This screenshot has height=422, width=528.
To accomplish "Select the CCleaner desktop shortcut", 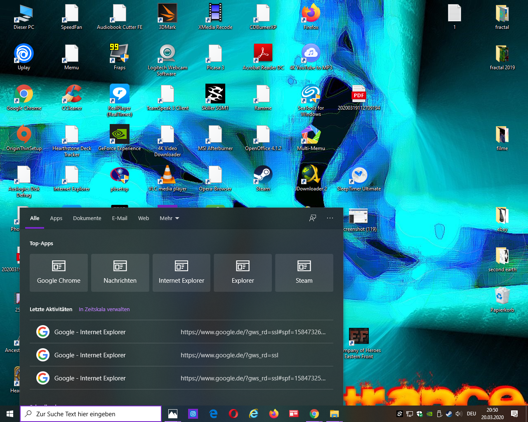I will click(x=72, y=97).
